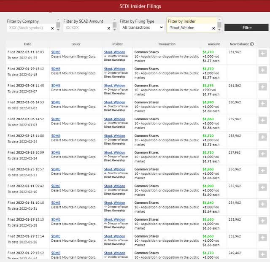
Task: Expand row filed 2022-02-25 11:00 plus icon
Action: [262, 137]
